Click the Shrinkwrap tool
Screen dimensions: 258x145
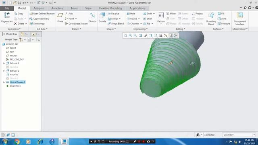click(37, 24)
